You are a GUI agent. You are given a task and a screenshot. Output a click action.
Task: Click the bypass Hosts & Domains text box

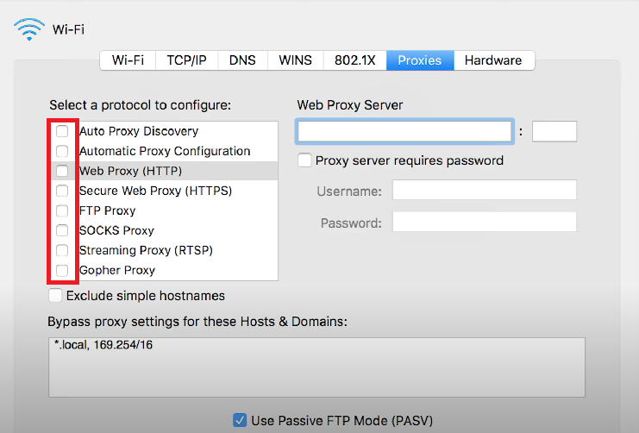316,367
